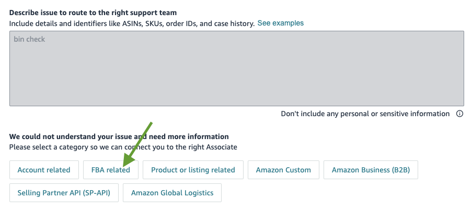Focus the issue description text area
472x212 pixels.
(x=236, y=73)
